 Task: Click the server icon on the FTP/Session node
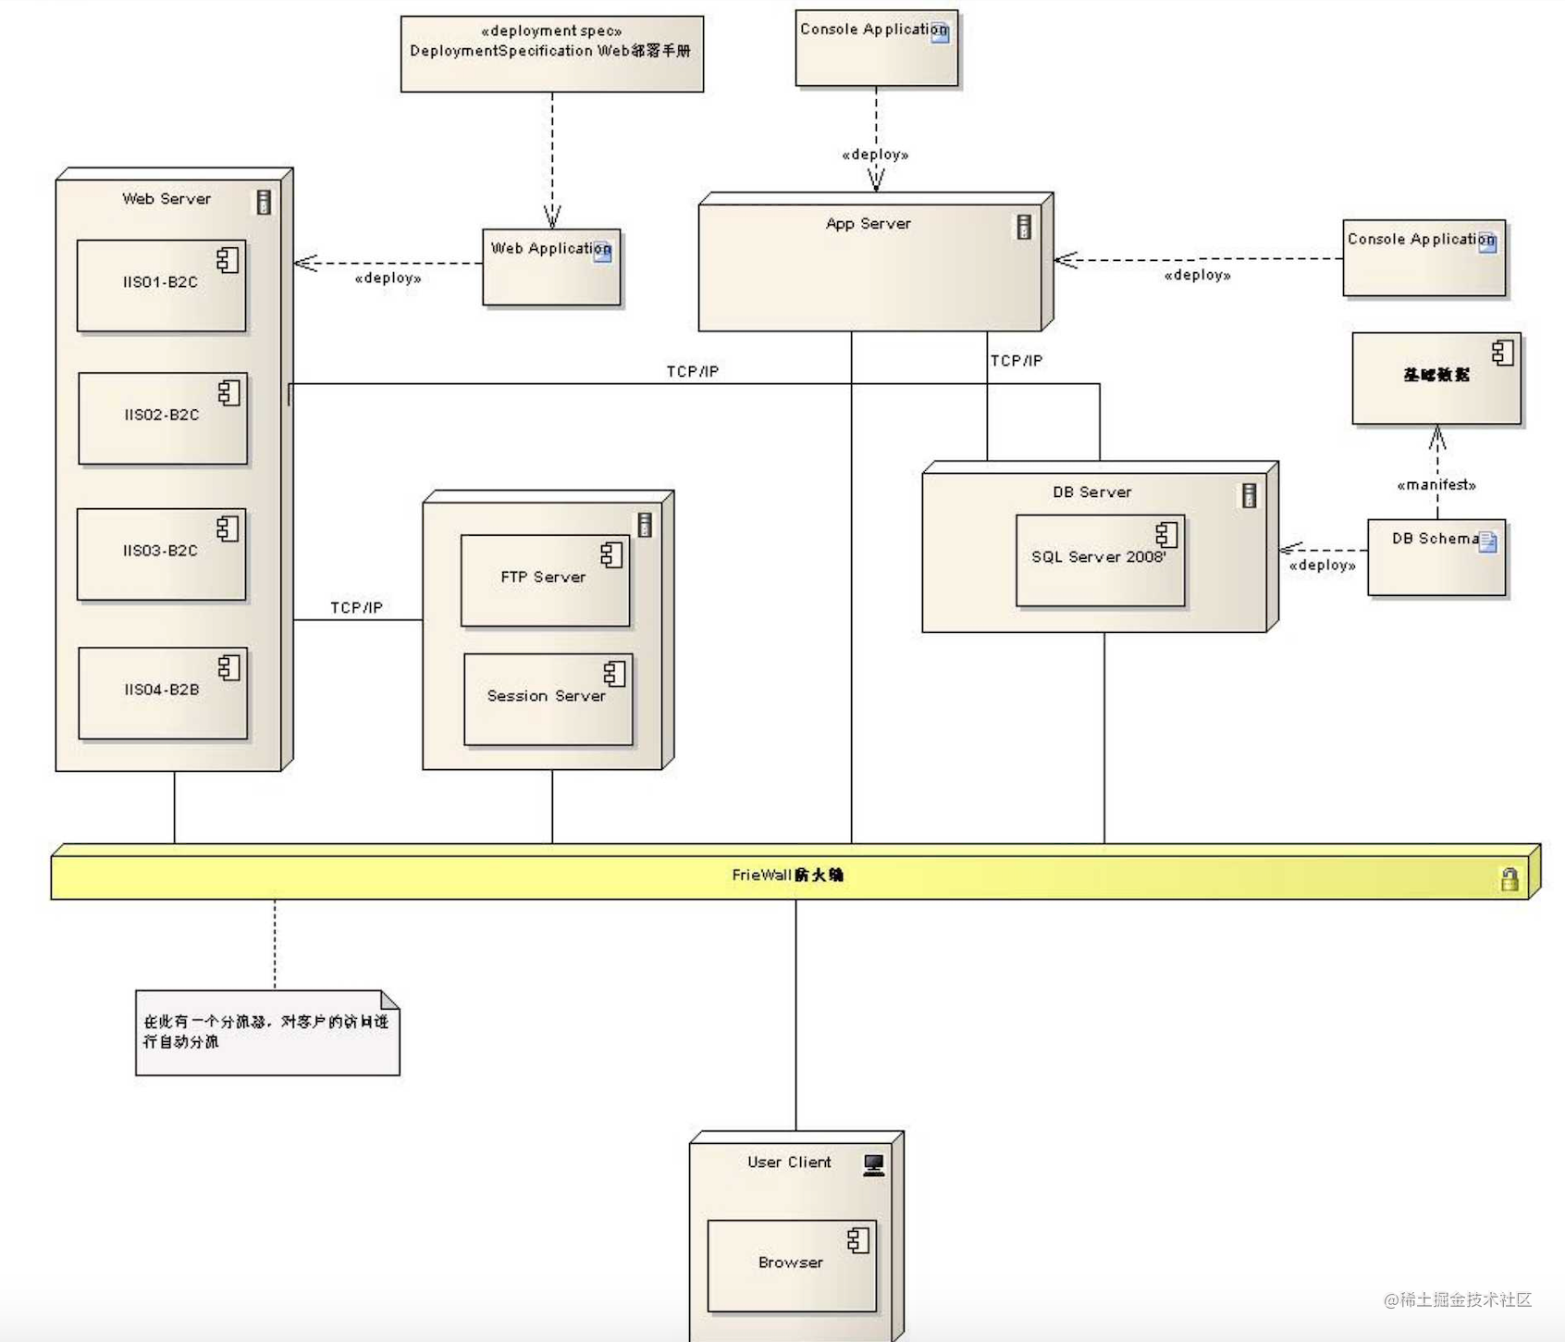tap(645, 525)
